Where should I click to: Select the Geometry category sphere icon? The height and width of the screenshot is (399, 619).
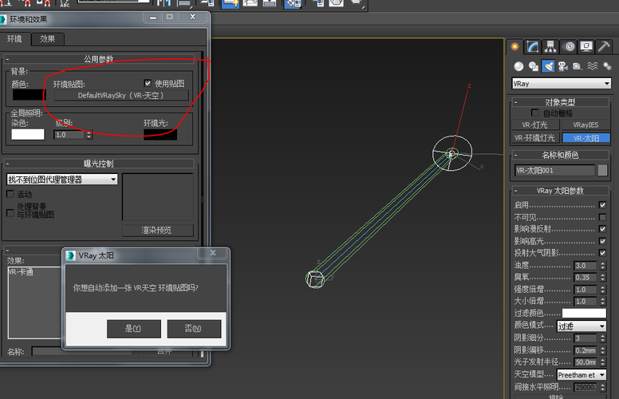point(519,66)
